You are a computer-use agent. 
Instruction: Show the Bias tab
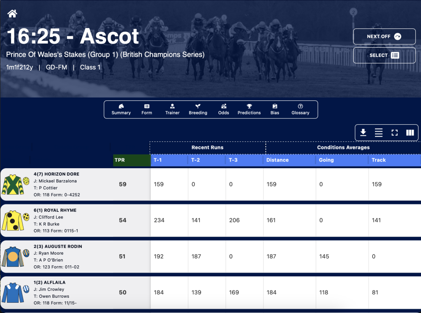[x=275, y=109]
